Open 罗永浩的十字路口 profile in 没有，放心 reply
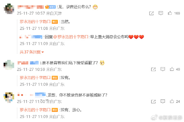This screenshot has width=184, height=122. (35, 110)
